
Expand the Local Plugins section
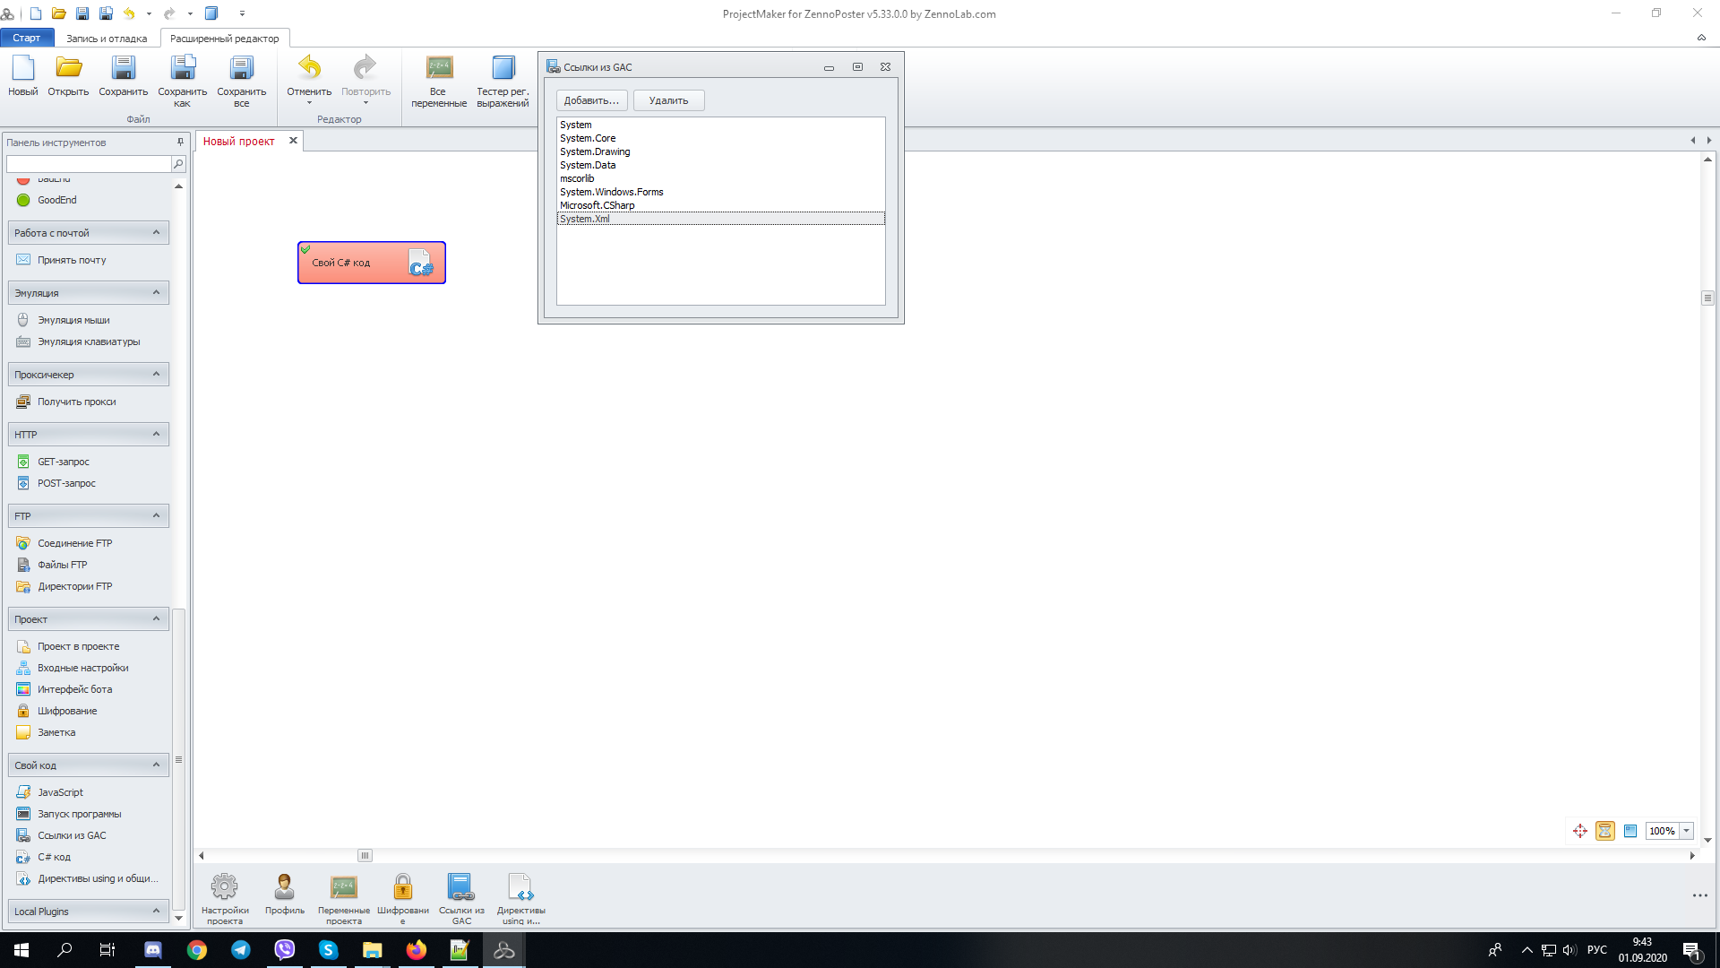tap(156, 911)
